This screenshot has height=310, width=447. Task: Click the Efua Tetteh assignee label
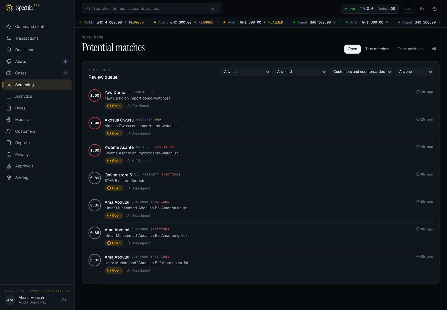coord(138,106)
